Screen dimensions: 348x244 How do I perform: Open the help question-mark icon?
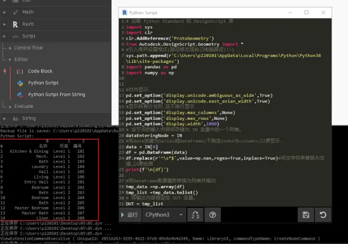click(212, 214)
